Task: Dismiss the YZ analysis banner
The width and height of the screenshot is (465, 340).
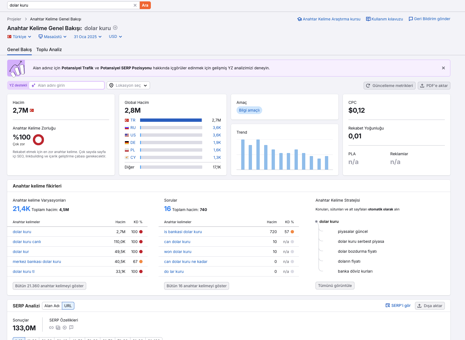Action: 443,68
